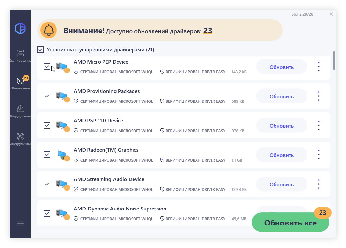Screen dimensions: 346x248
Task: Update the AMD PSP 11.0 Device driver
Action: (282, 126)
